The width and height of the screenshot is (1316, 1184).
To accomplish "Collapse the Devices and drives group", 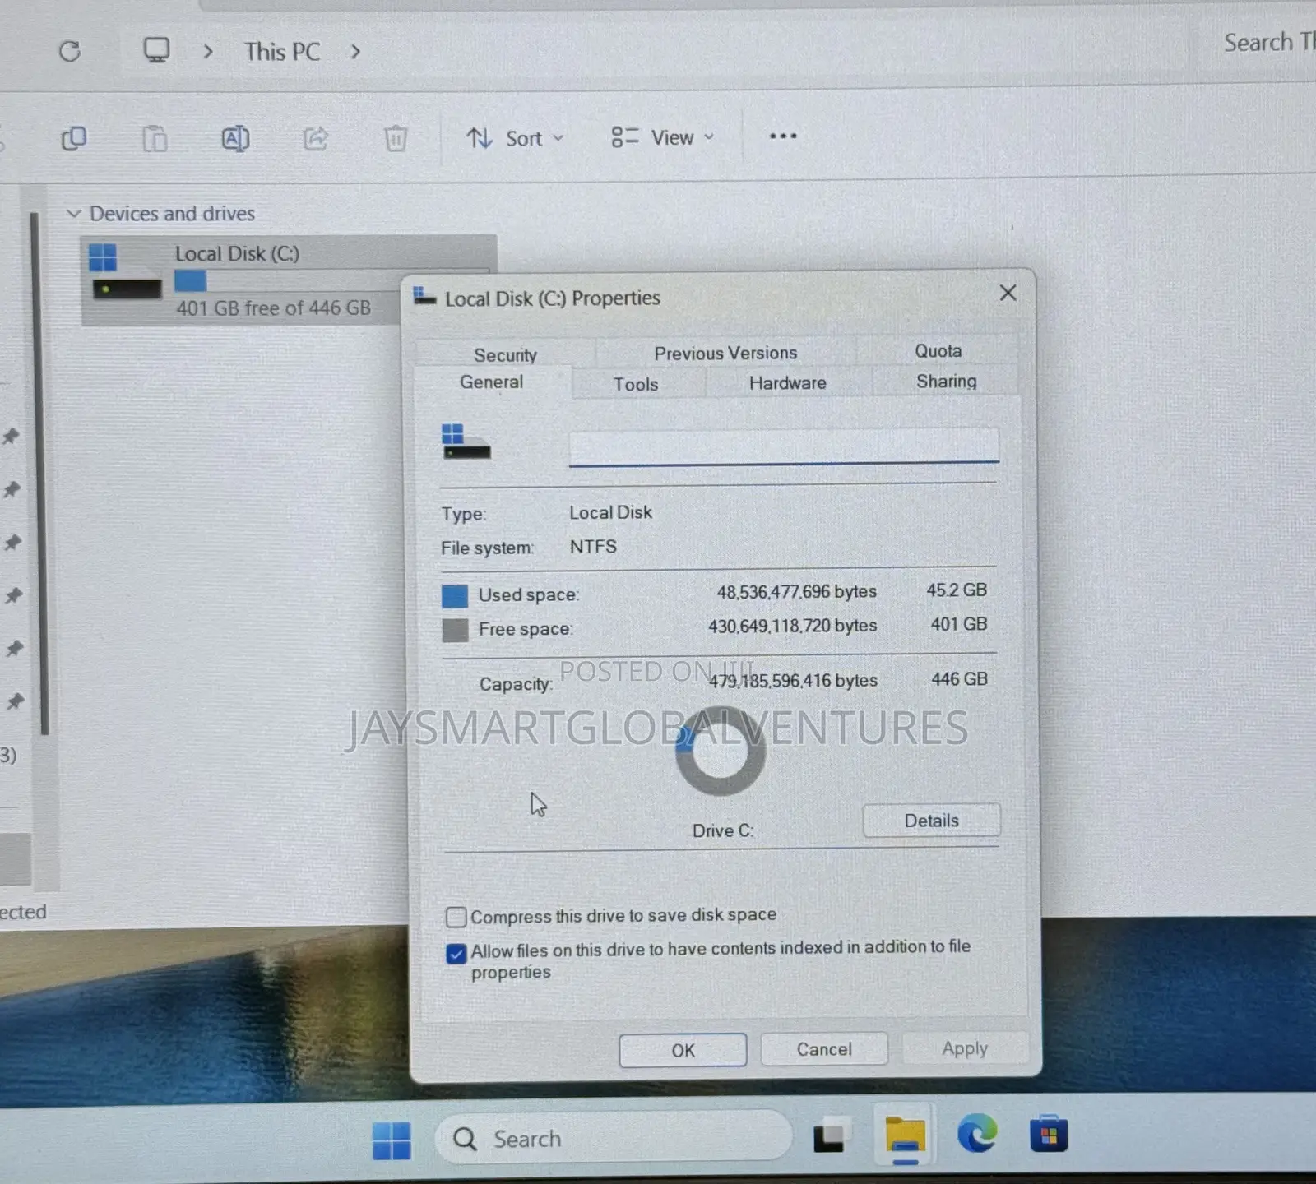I will pos(74,214).
